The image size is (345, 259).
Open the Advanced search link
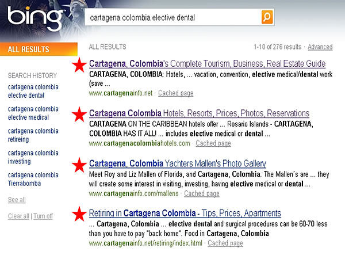[320, 47]
